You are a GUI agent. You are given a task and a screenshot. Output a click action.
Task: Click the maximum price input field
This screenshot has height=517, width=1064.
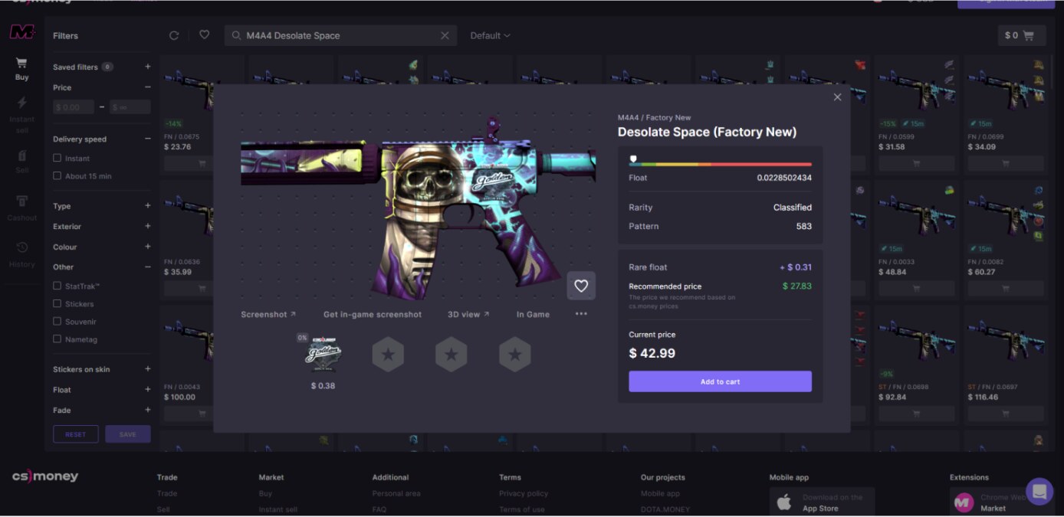[130, 107]
